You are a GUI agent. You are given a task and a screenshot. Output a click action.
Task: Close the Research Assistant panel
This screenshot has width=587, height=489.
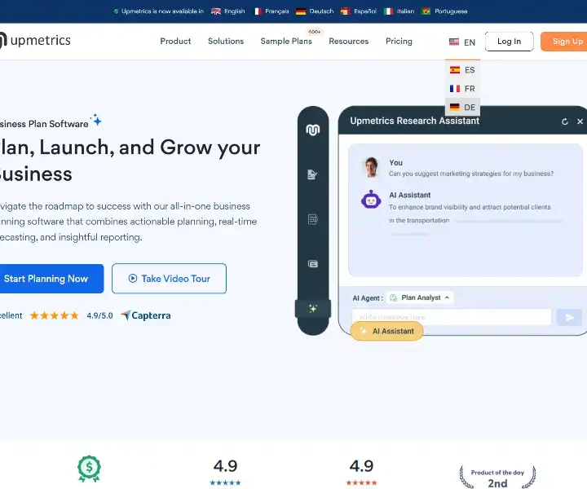580,121
